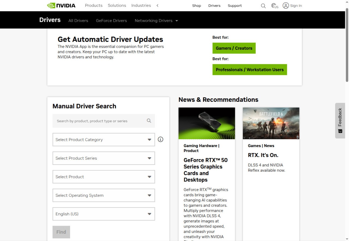349x241 pixels.
Task: Expand the Select Product Series dropdown
Action: coord(104,158)
